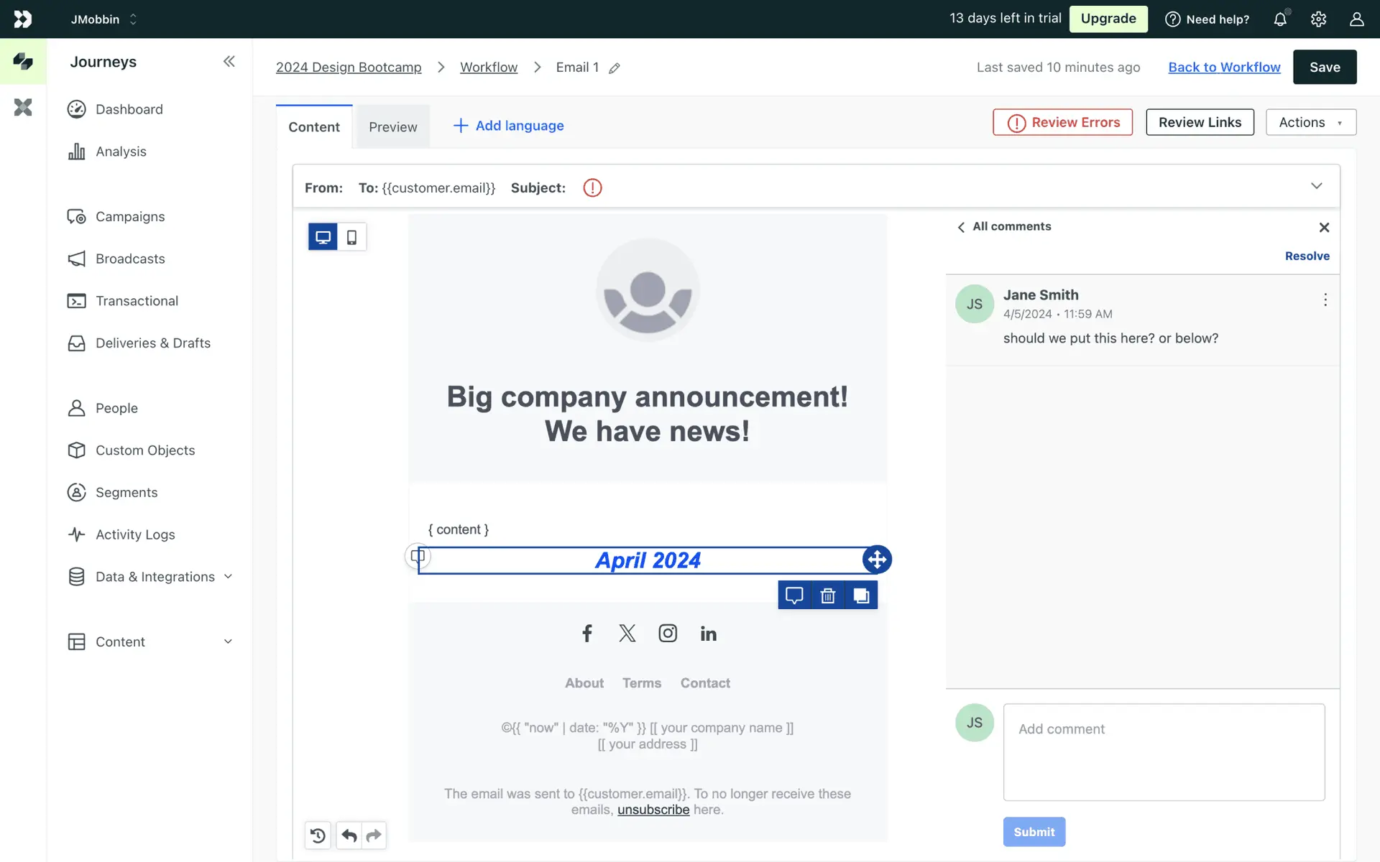Duplicate the April 2024 content block
Viewport: 1380px width, 862px height.
click(x=861, y=595)
